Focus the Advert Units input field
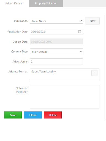 coord(56,61)
